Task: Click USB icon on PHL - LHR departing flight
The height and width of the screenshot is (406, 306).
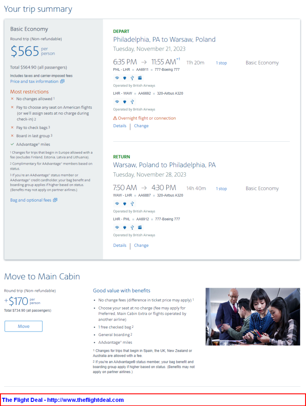Action: [132, 78]
